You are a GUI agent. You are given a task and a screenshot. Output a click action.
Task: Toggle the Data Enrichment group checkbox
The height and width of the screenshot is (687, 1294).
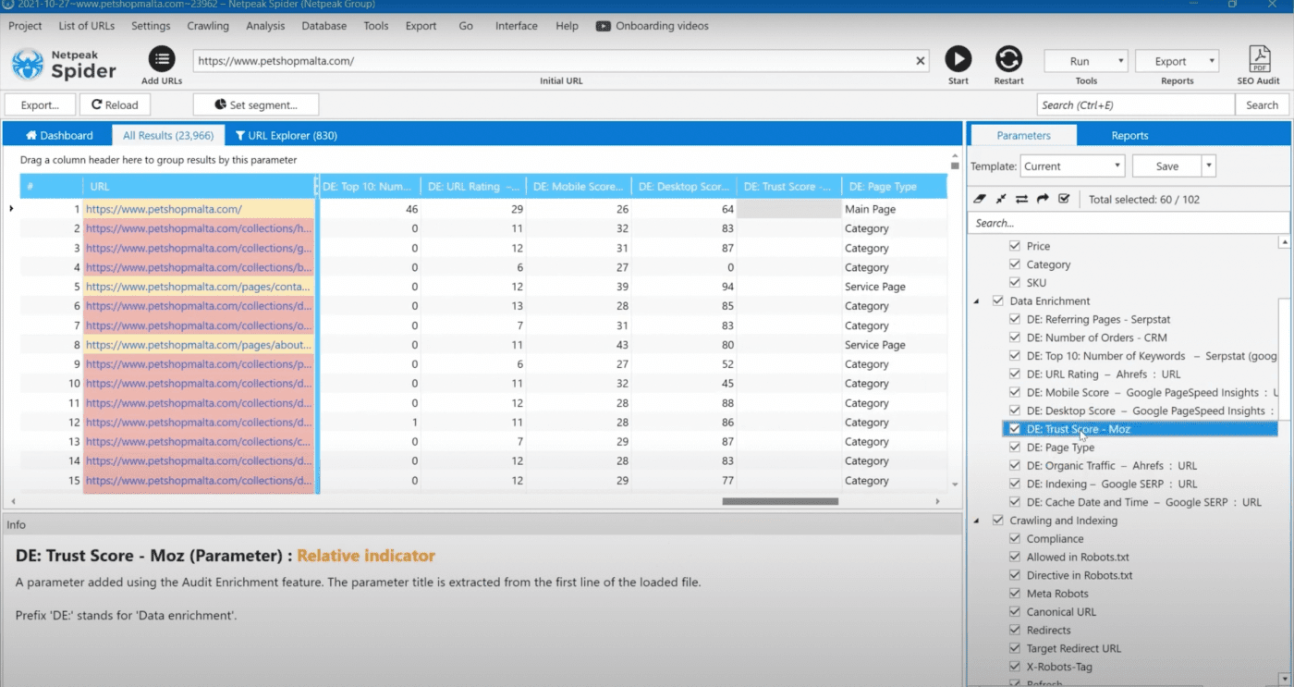(x=998, y=301)
